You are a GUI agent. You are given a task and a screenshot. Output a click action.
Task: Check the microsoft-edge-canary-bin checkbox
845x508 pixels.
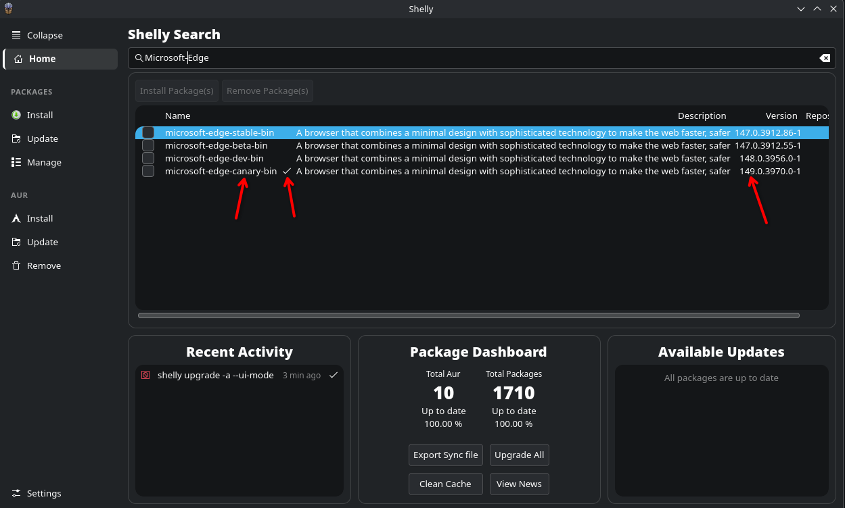148,171
